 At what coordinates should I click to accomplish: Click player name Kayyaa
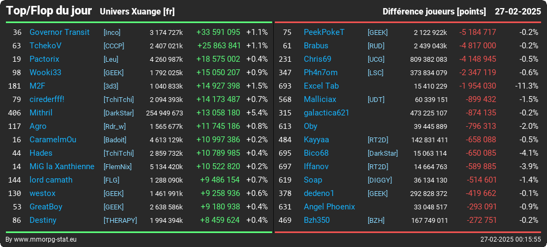click(316, 140)
